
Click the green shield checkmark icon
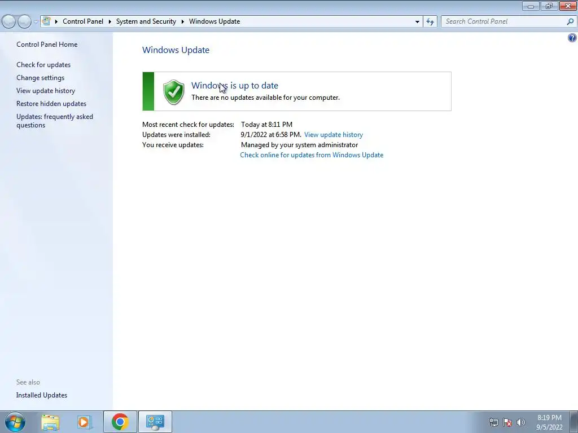point(173,92)
